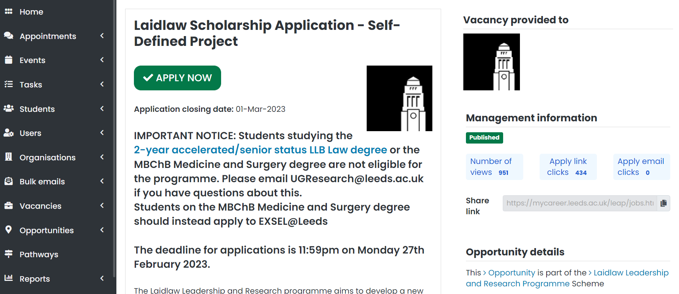The width and height of the screenshot is (679, 294).
Task: Click the green APPLY NOW button
Action: [177, 78]
